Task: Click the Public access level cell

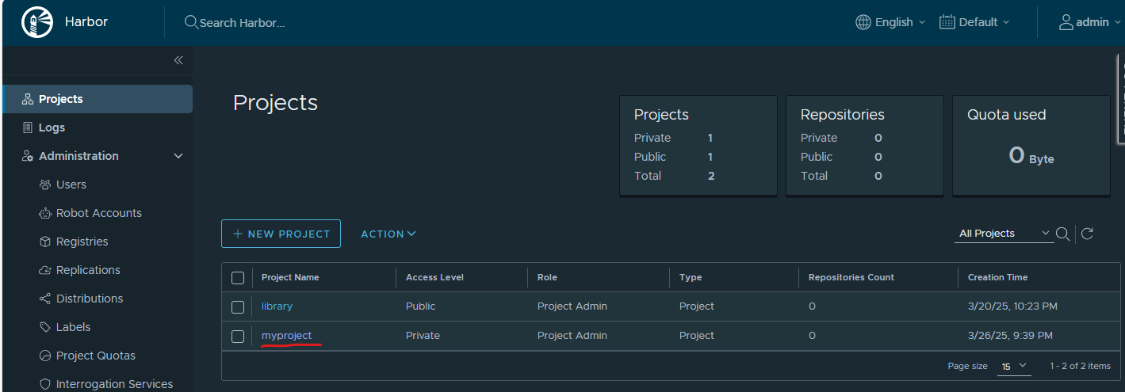Action: (420, 306)
